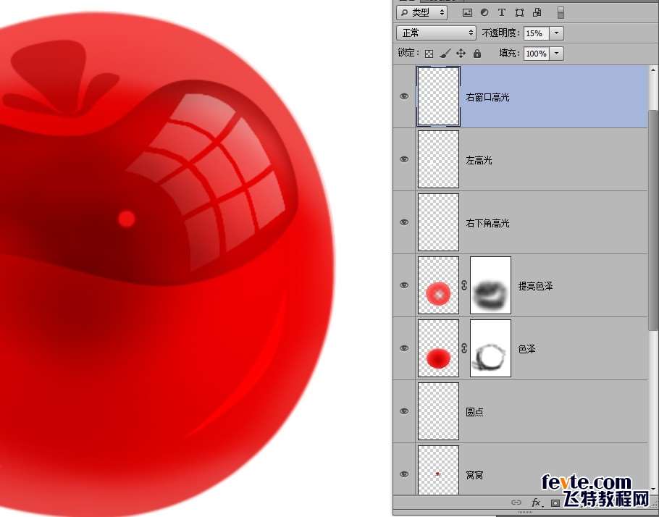The image size is (659, 517).
Task: Hide the 右下角高光 layer
Action: [404, 222]
